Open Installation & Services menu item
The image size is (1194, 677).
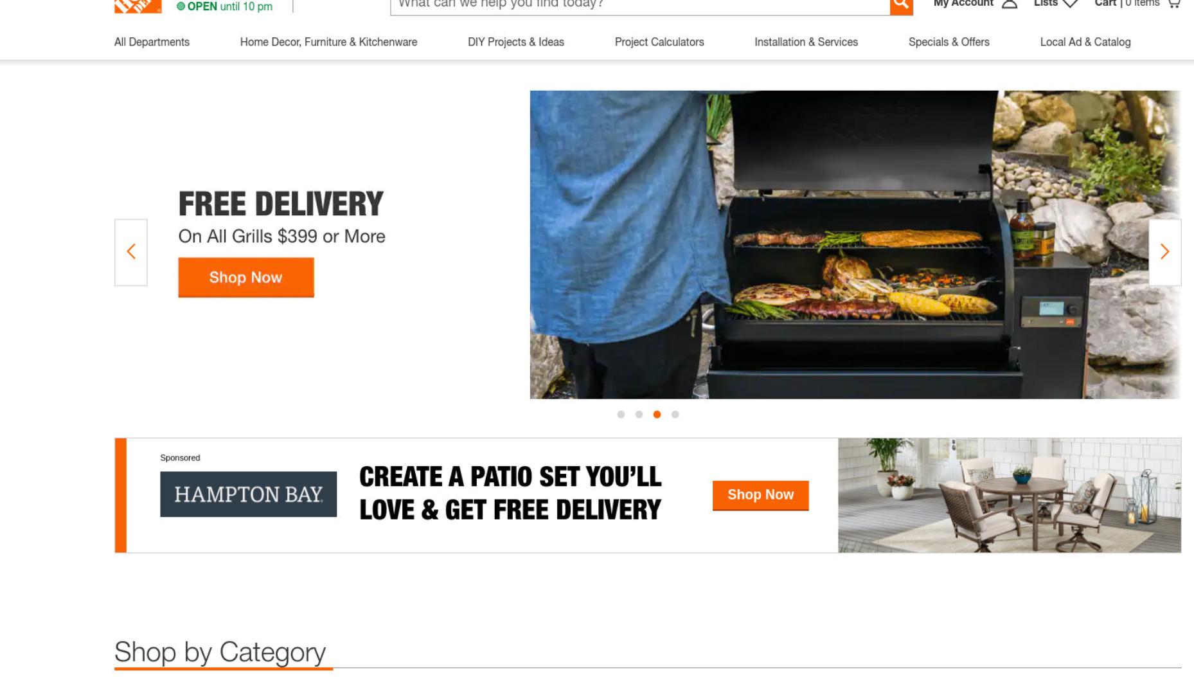click(806, 42)
